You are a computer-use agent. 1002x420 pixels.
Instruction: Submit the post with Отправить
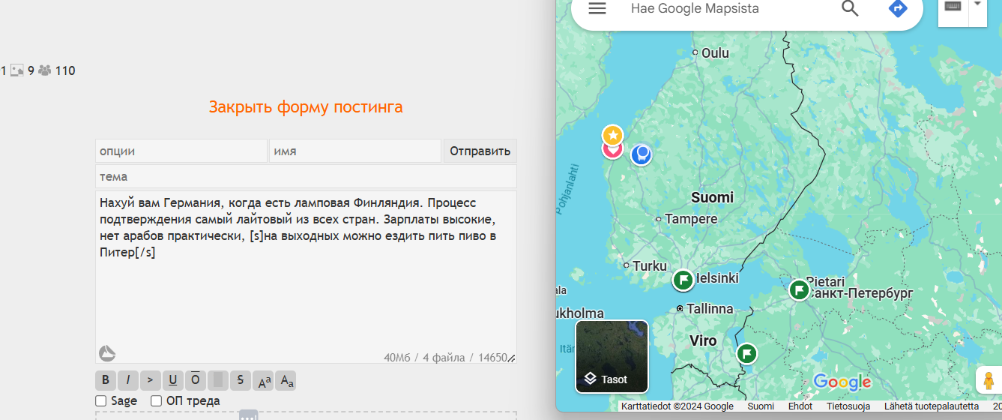[480, 151]
